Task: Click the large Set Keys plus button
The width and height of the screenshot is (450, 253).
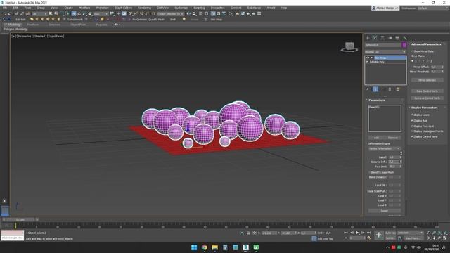Action: click(x=378, y=235)
